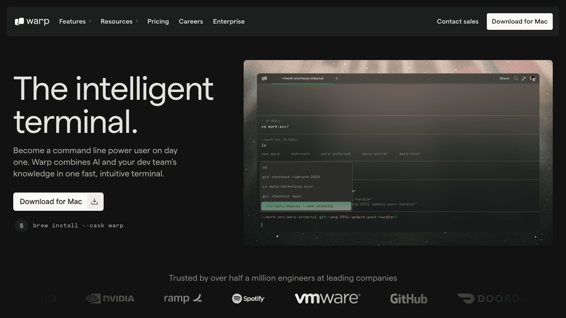Click the download arrow icon in hero button
Image resolution: width=566 pixels, height=318 pixels.
94,202
